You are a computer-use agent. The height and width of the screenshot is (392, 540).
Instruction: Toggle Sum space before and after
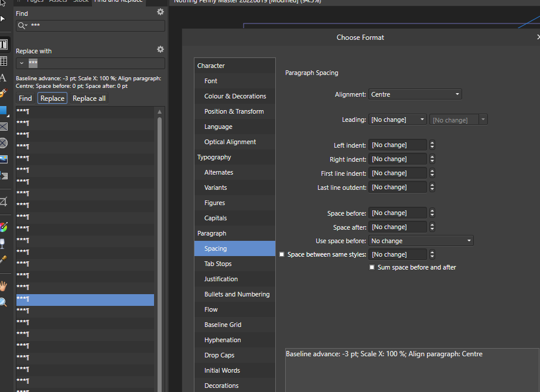click(372, 267)
